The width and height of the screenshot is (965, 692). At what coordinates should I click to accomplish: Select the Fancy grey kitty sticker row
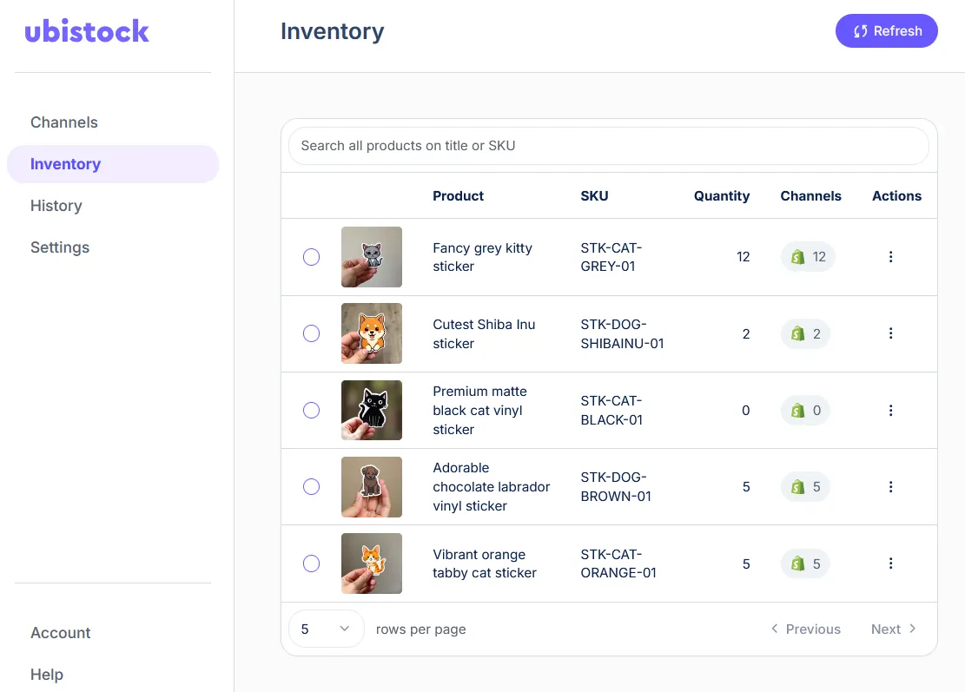[x=311, y=257]
